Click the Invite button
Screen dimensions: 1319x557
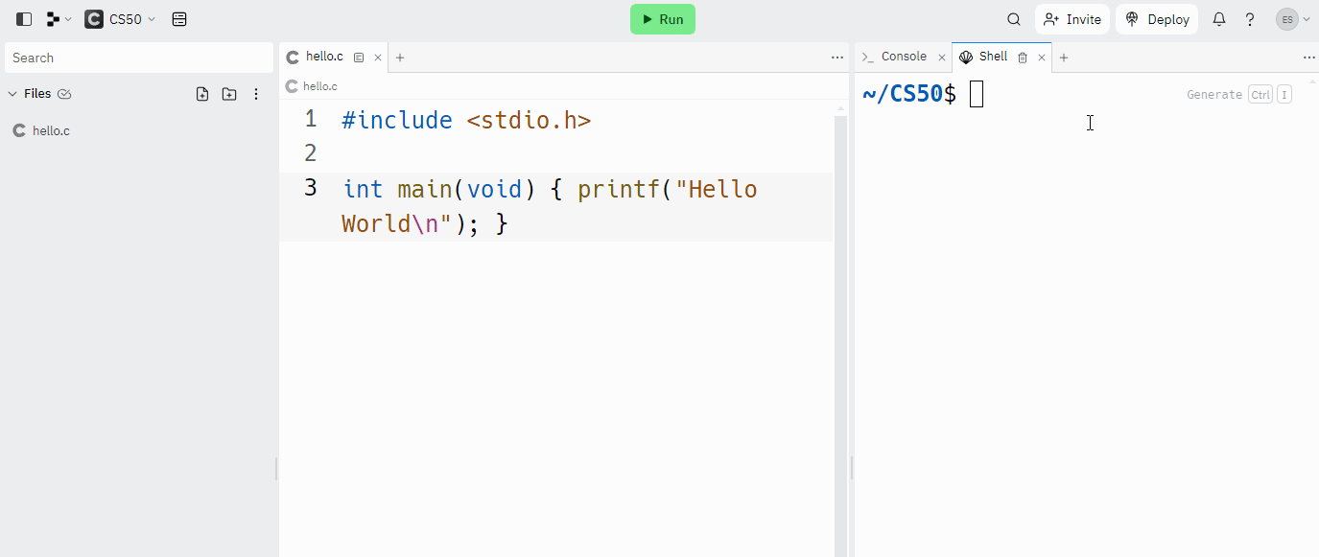tap(1072, 19)
